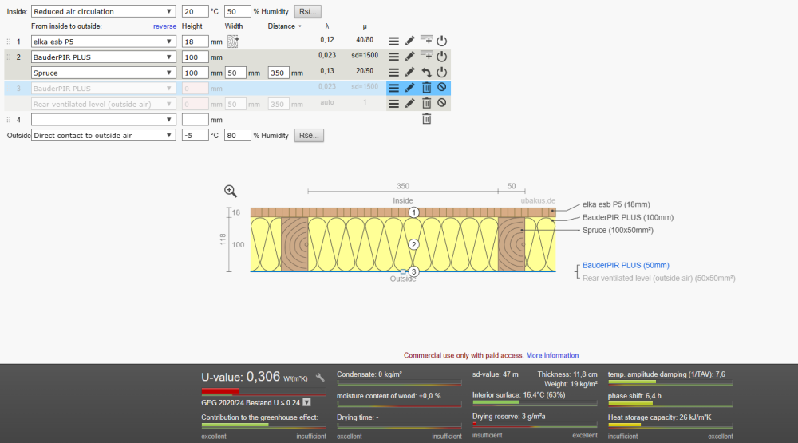This screenshot has height=443, width=798.
Task: Follow the reverse layer order link
Action: pyautogui.click(x=165, y=26)
